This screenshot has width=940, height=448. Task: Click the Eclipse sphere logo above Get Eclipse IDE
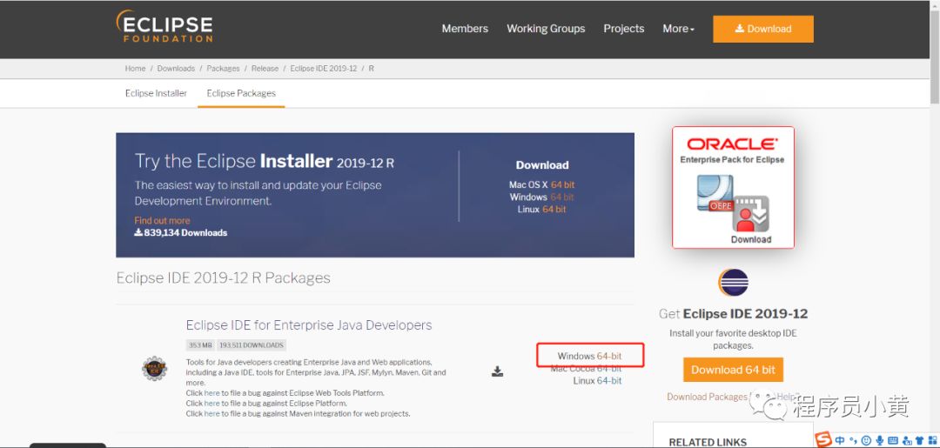click(x=733, y=283)
